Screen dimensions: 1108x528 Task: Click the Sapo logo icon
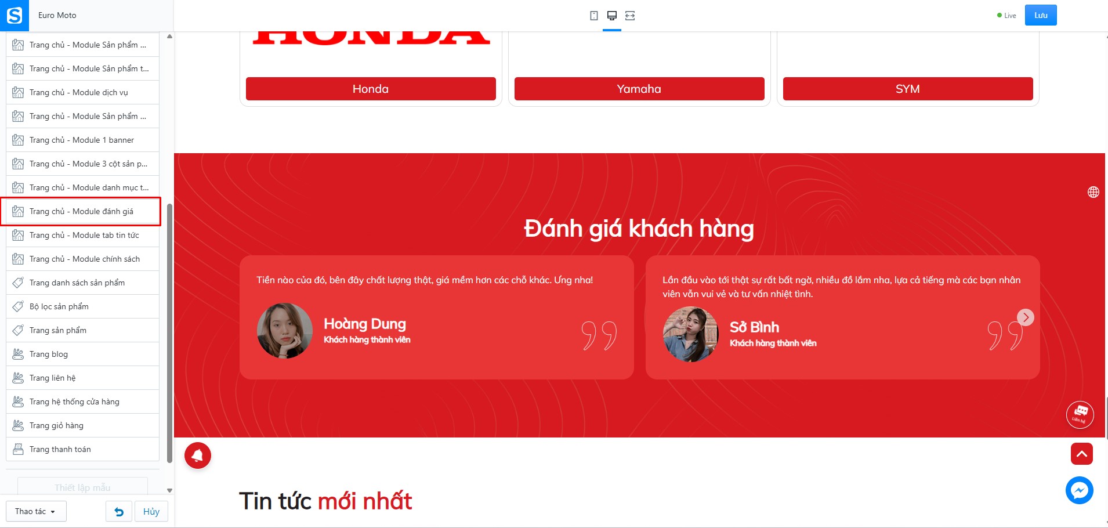tap(14, 15)
